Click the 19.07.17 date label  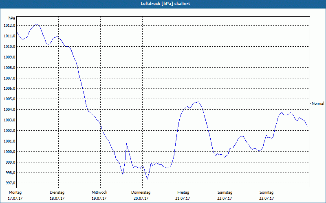99,199
